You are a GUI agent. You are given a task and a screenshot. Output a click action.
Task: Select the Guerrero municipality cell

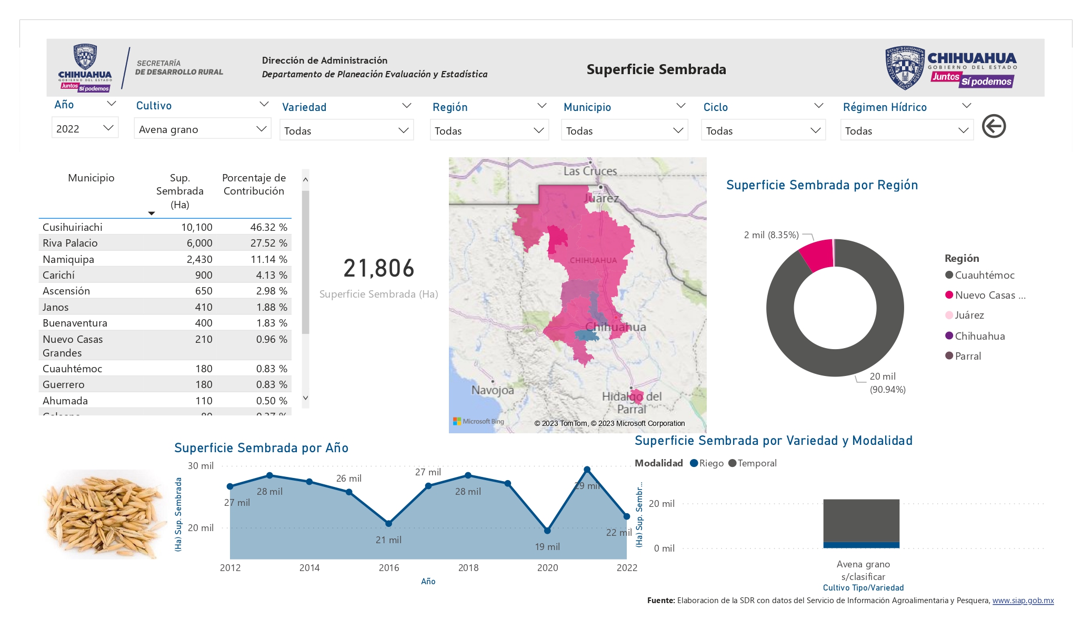[x=64, y=384]
